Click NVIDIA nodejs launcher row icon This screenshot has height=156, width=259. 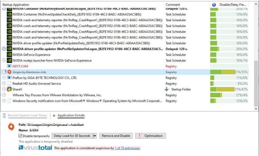point(9,61)
